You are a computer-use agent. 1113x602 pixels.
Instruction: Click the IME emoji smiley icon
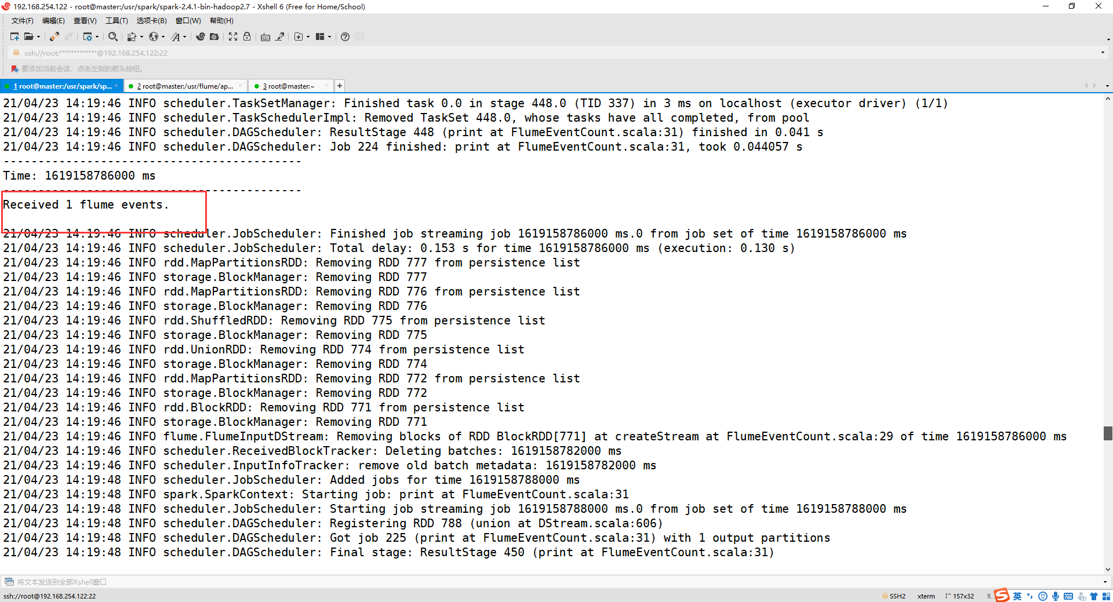(1043, 596)
